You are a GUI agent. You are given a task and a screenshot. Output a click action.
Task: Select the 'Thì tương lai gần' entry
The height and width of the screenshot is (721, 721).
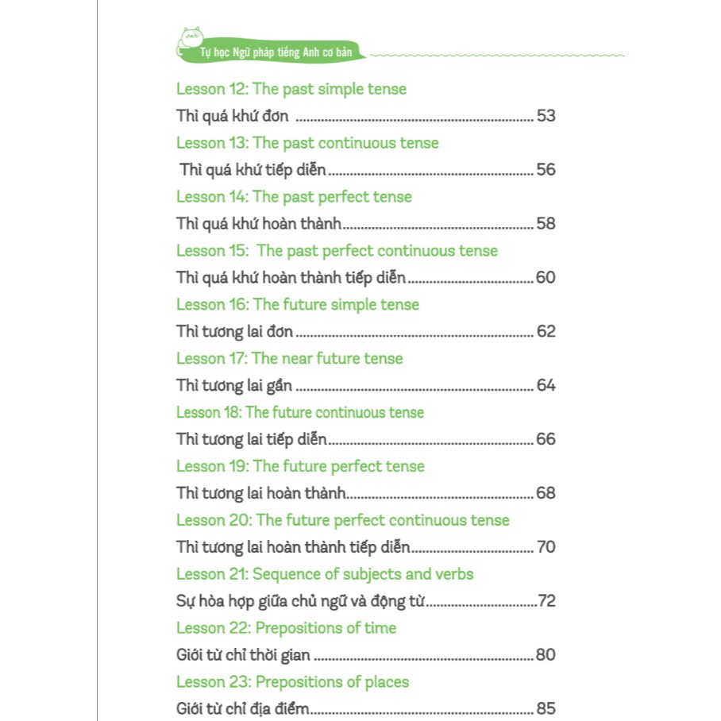tap(234, 386)
